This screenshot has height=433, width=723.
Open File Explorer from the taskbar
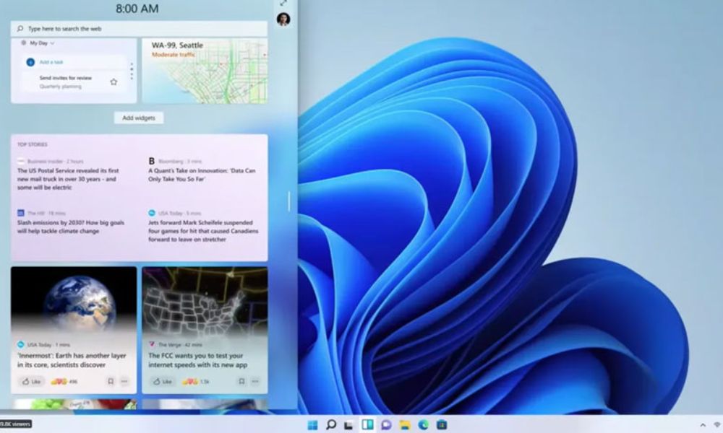point(405,425)
